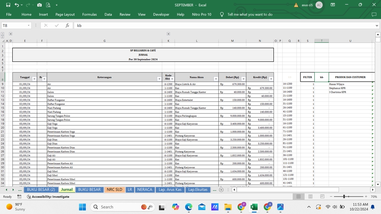
Task: Open Print Preview icon in quick access toolbar
Action: (x=48, y=5)
